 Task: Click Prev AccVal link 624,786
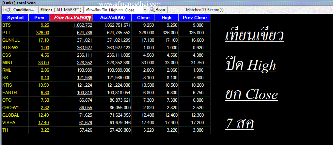(85, 33)
